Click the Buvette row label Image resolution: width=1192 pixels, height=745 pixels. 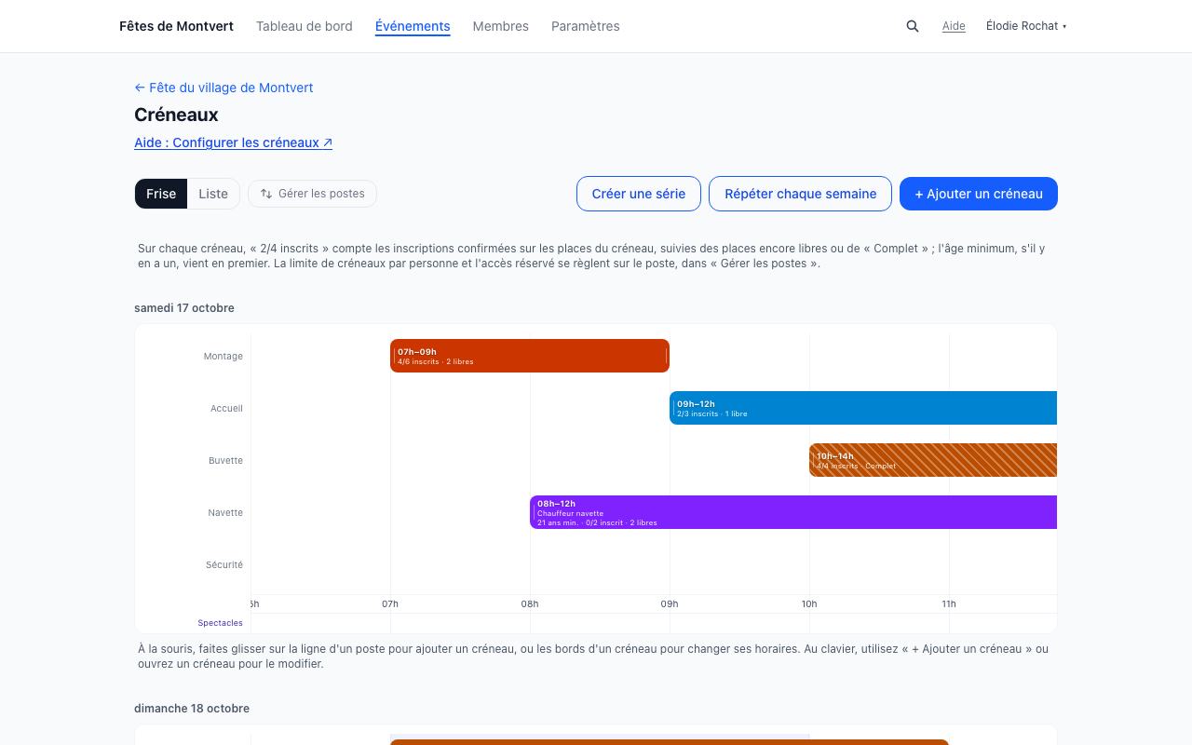coord(225,460)
